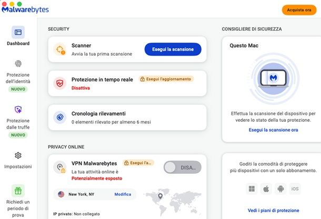Click the Scanner crosshair icon
Screen dimensions: 321x219
60,49
